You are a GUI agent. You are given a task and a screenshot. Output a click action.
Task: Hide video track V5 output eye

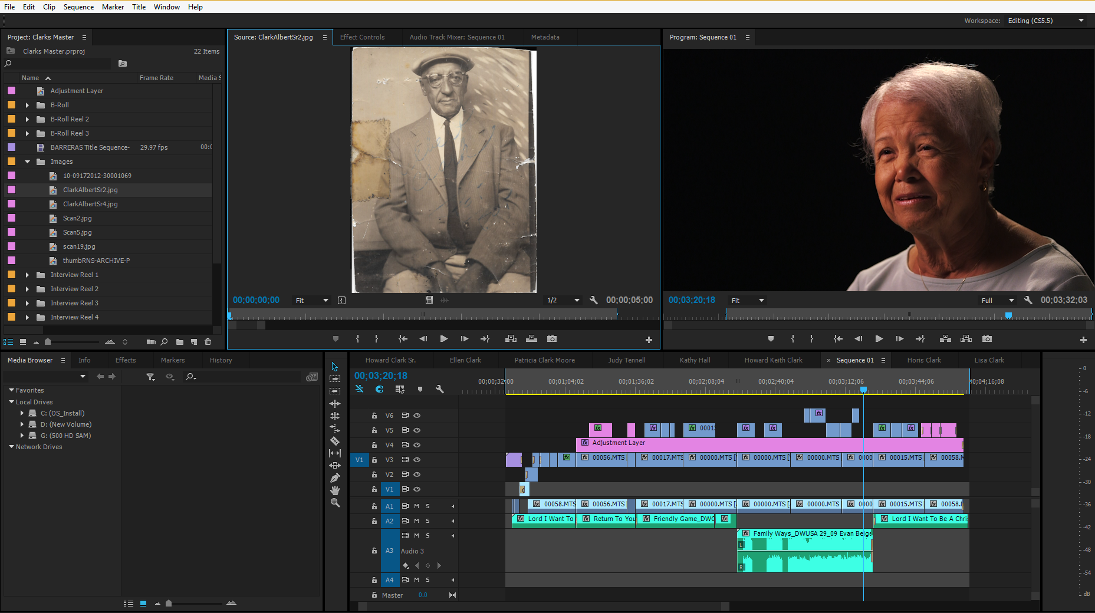tap(417, 430)
